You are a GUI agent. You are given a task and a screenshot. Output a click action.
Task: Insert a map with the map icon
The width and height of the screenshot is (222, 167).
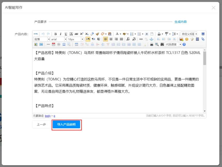click(x=36, y=44)
